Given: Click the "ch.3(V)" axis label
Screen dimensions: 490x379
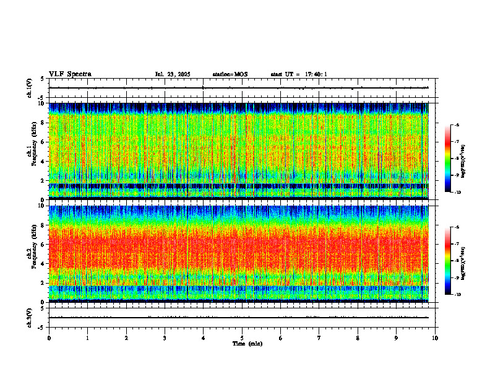Looking at the screenshot, I should 30,318.
